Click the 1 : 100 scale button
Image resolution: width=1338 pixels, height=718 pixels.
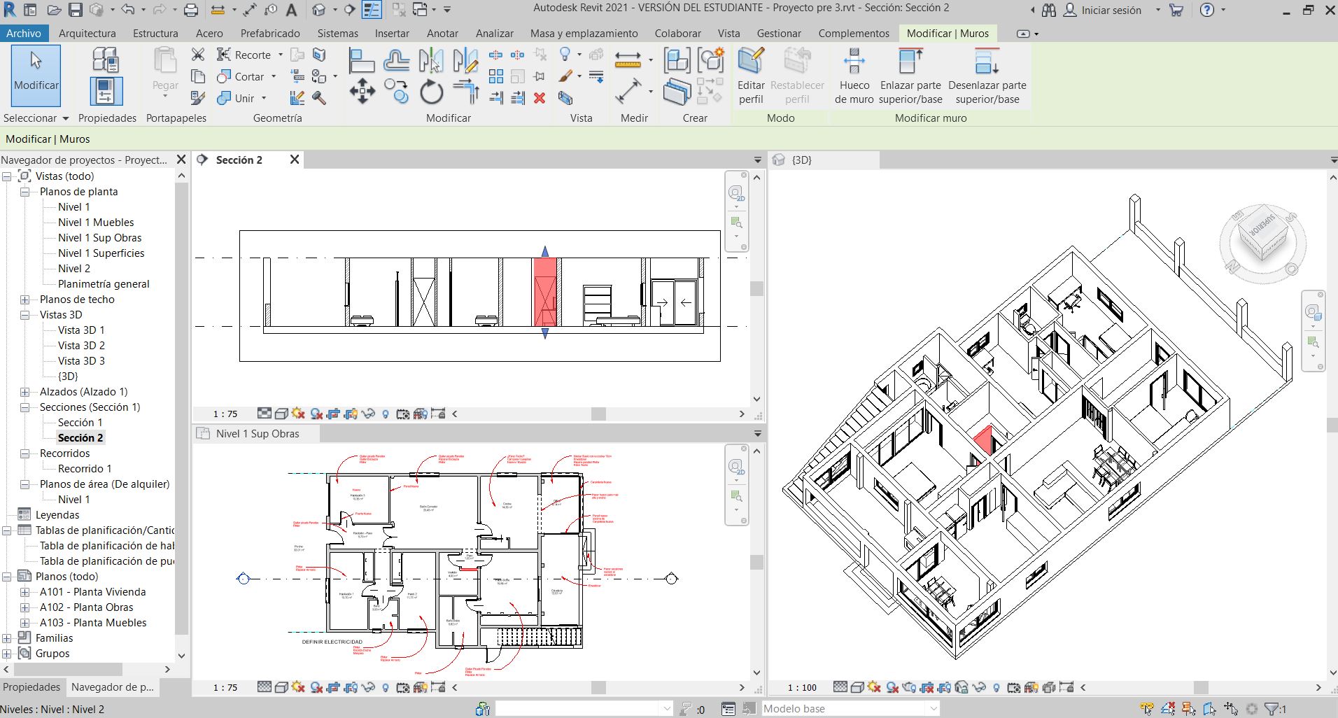[802, 687]
